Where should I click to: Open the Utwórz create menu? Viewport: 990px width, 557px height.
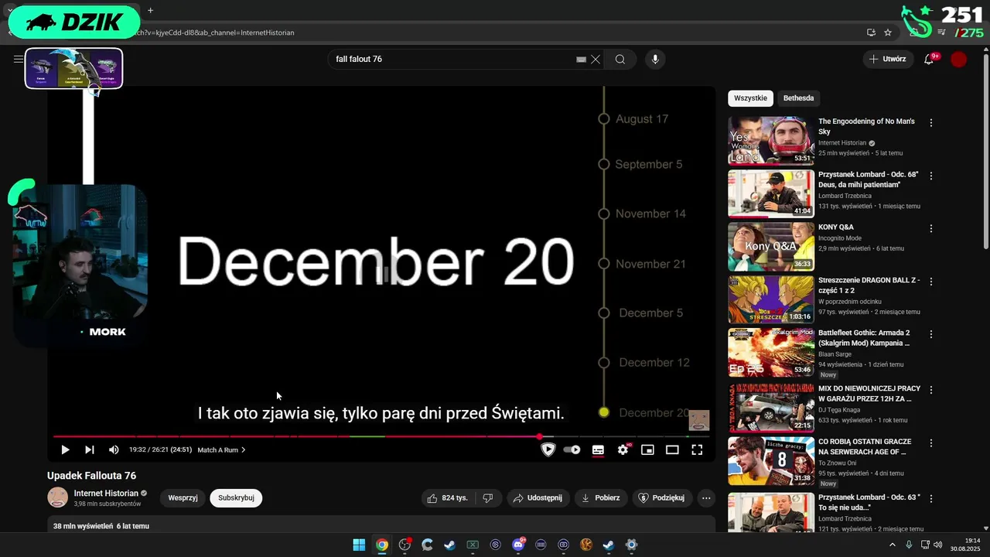click(x=888, y=59)
